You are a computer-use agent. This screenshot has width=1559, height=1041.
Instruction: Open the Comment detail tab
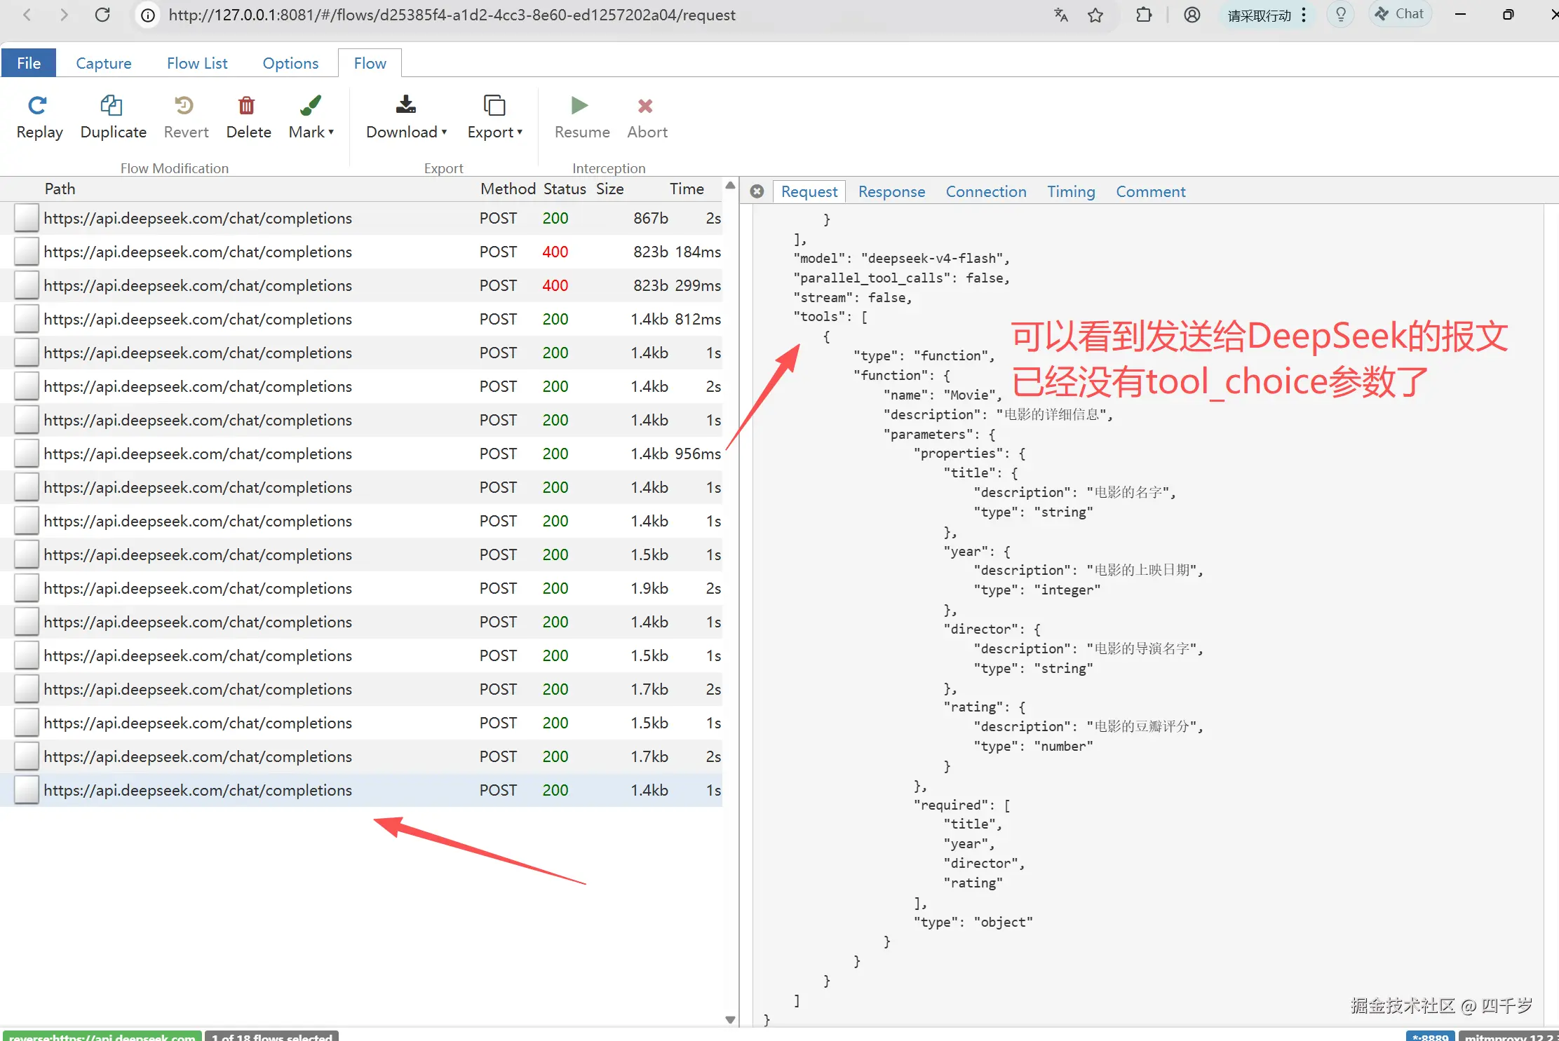coord(1150,191)
